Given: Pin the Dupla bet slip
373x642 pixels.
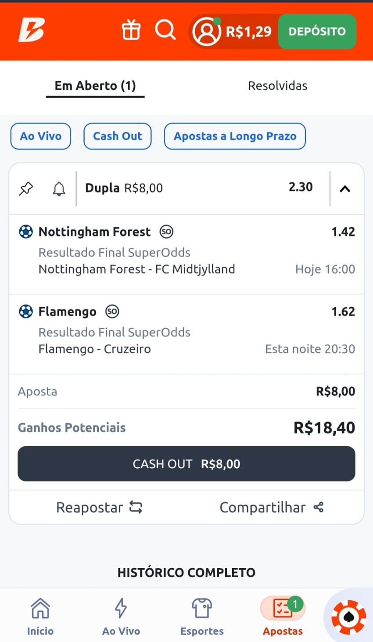Looking at the screenshot, I should [x=26, y=188].
